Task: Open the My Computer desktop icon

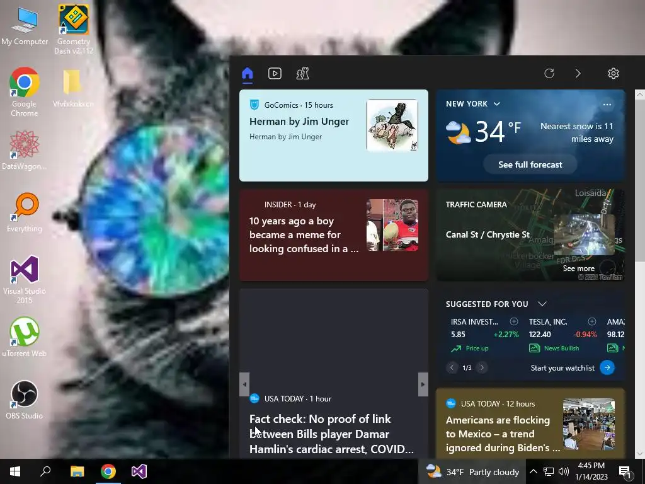Action: pyautogui.click(x=25, y=27)
